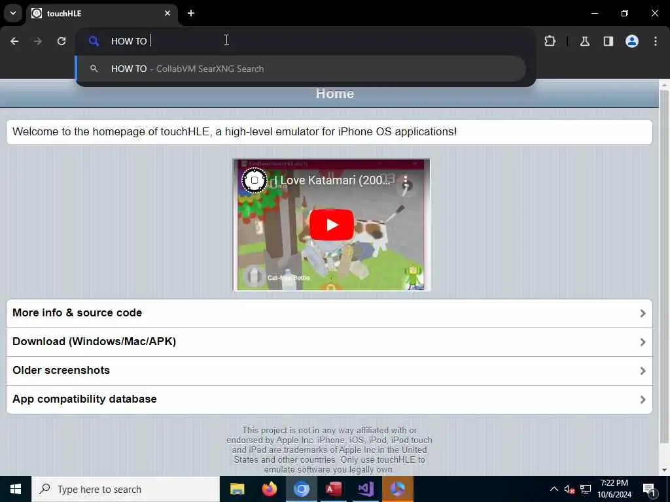
Task: Open Microsoft Access from the taskbar
Action: (x=333, y=489)
